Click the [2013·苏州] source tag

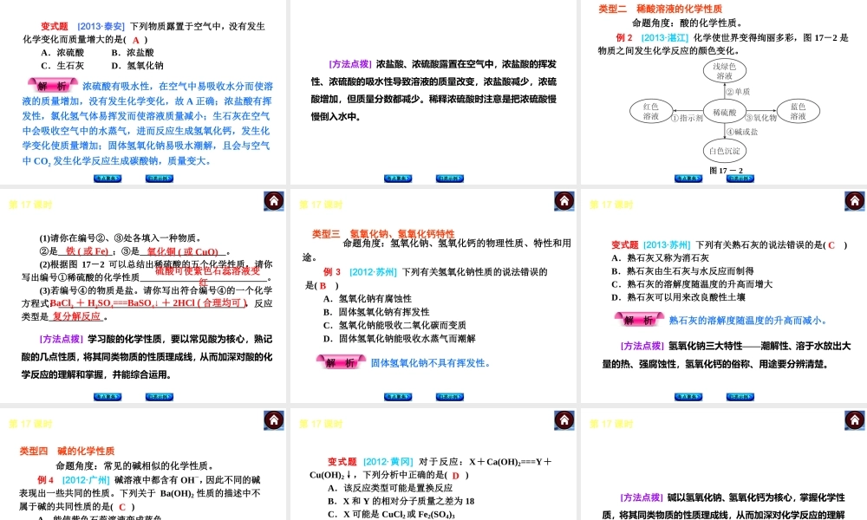click(x=667, y=244)
